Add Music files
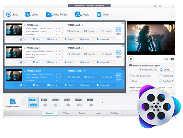Image resolution: width=183 pixels, height=138 pixels. coord(82,15)
